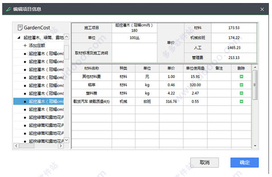Delete the 塑料膜 material row
Image resolution: width=272 pixels, height=177 pixels.
241,93
